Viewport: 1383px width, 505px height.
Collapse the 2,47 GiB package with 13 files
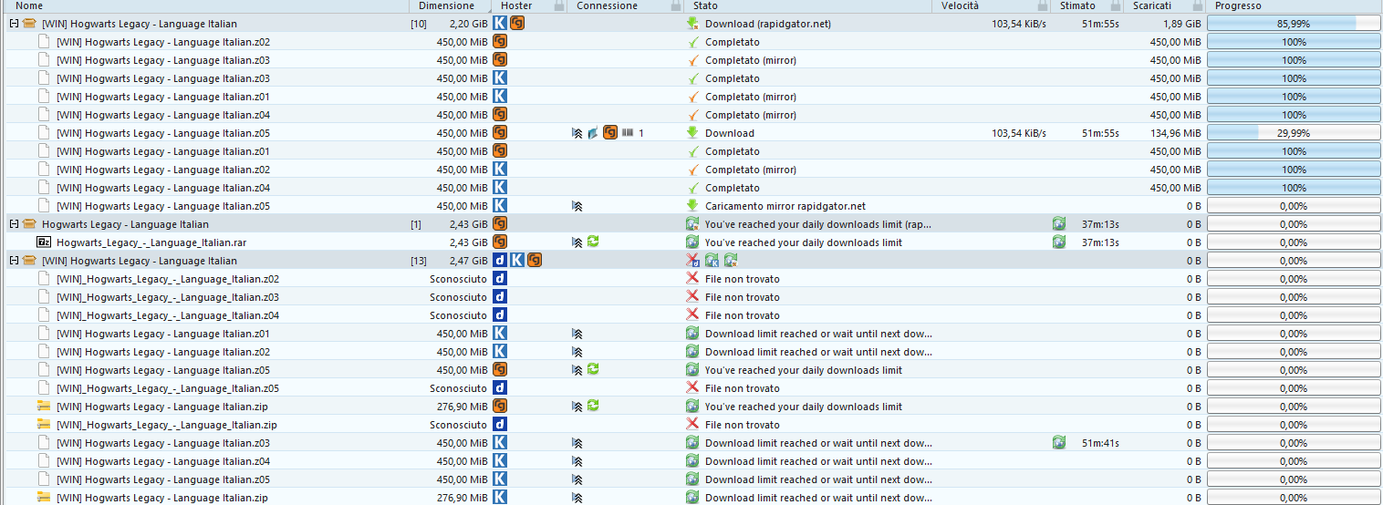pos(14,261)
